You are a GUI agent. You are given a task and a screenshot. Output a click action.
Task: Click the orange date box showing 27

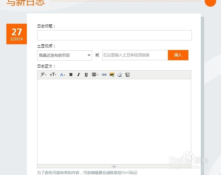(x=17, y=34)
